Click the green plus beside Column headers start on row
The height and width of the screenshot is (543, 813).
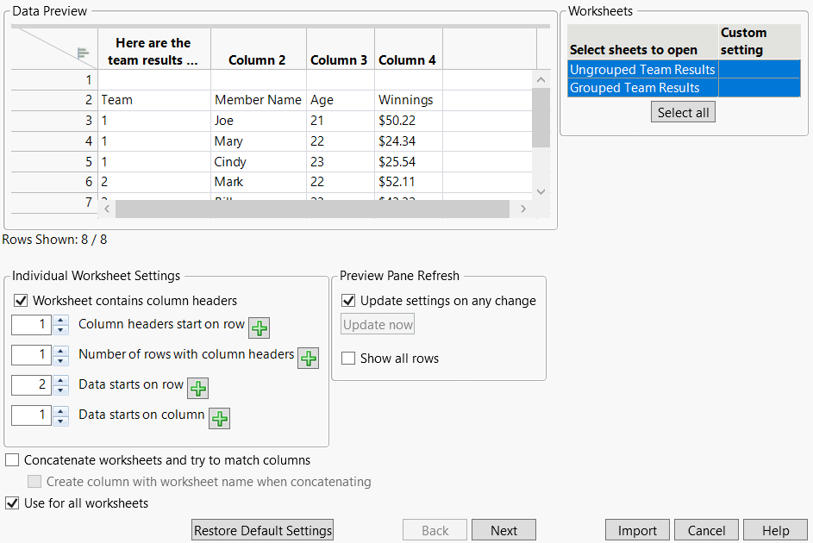[259, 328]
